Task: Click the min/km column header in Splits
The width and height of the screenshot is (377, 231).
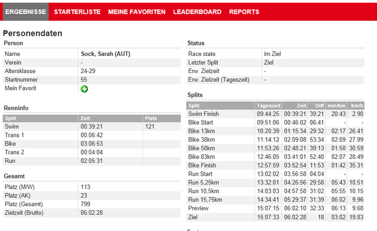Action: click(336, 105)
